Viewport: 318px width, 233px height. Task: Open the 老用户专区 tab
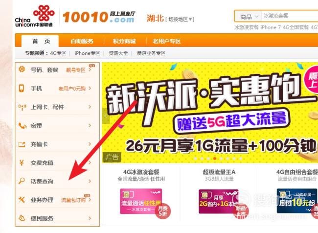166,41
